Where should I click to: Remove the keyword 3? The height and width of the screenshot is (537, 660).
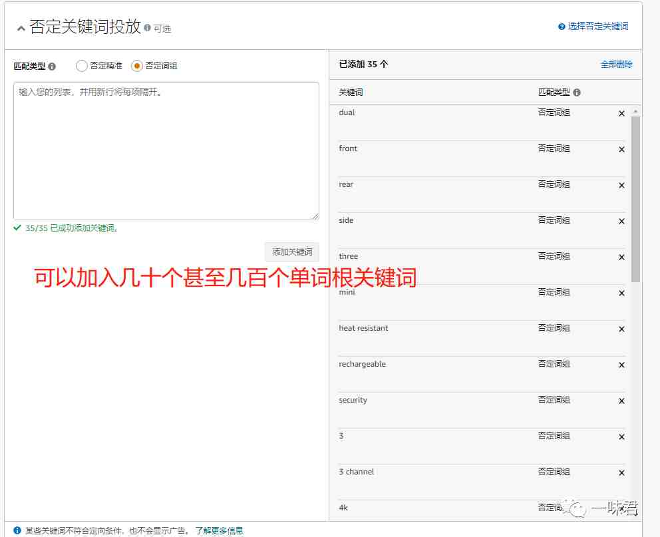[621, 437]
